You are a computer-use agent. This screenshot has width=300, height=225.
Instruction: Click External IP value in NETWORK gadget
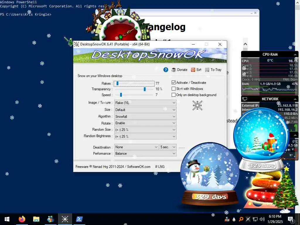click(x=288, y=105)
